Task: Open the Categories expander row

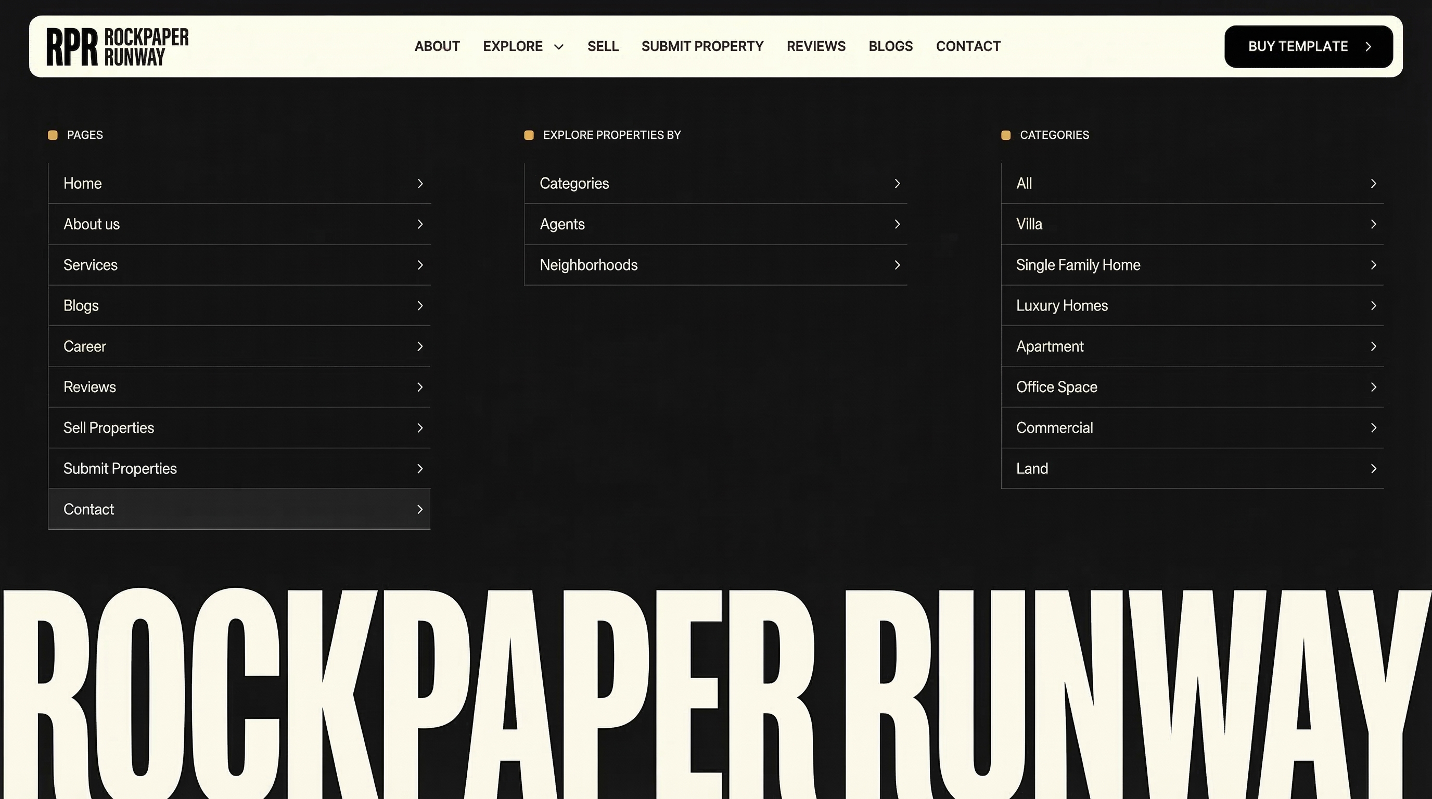Action: 715,183
